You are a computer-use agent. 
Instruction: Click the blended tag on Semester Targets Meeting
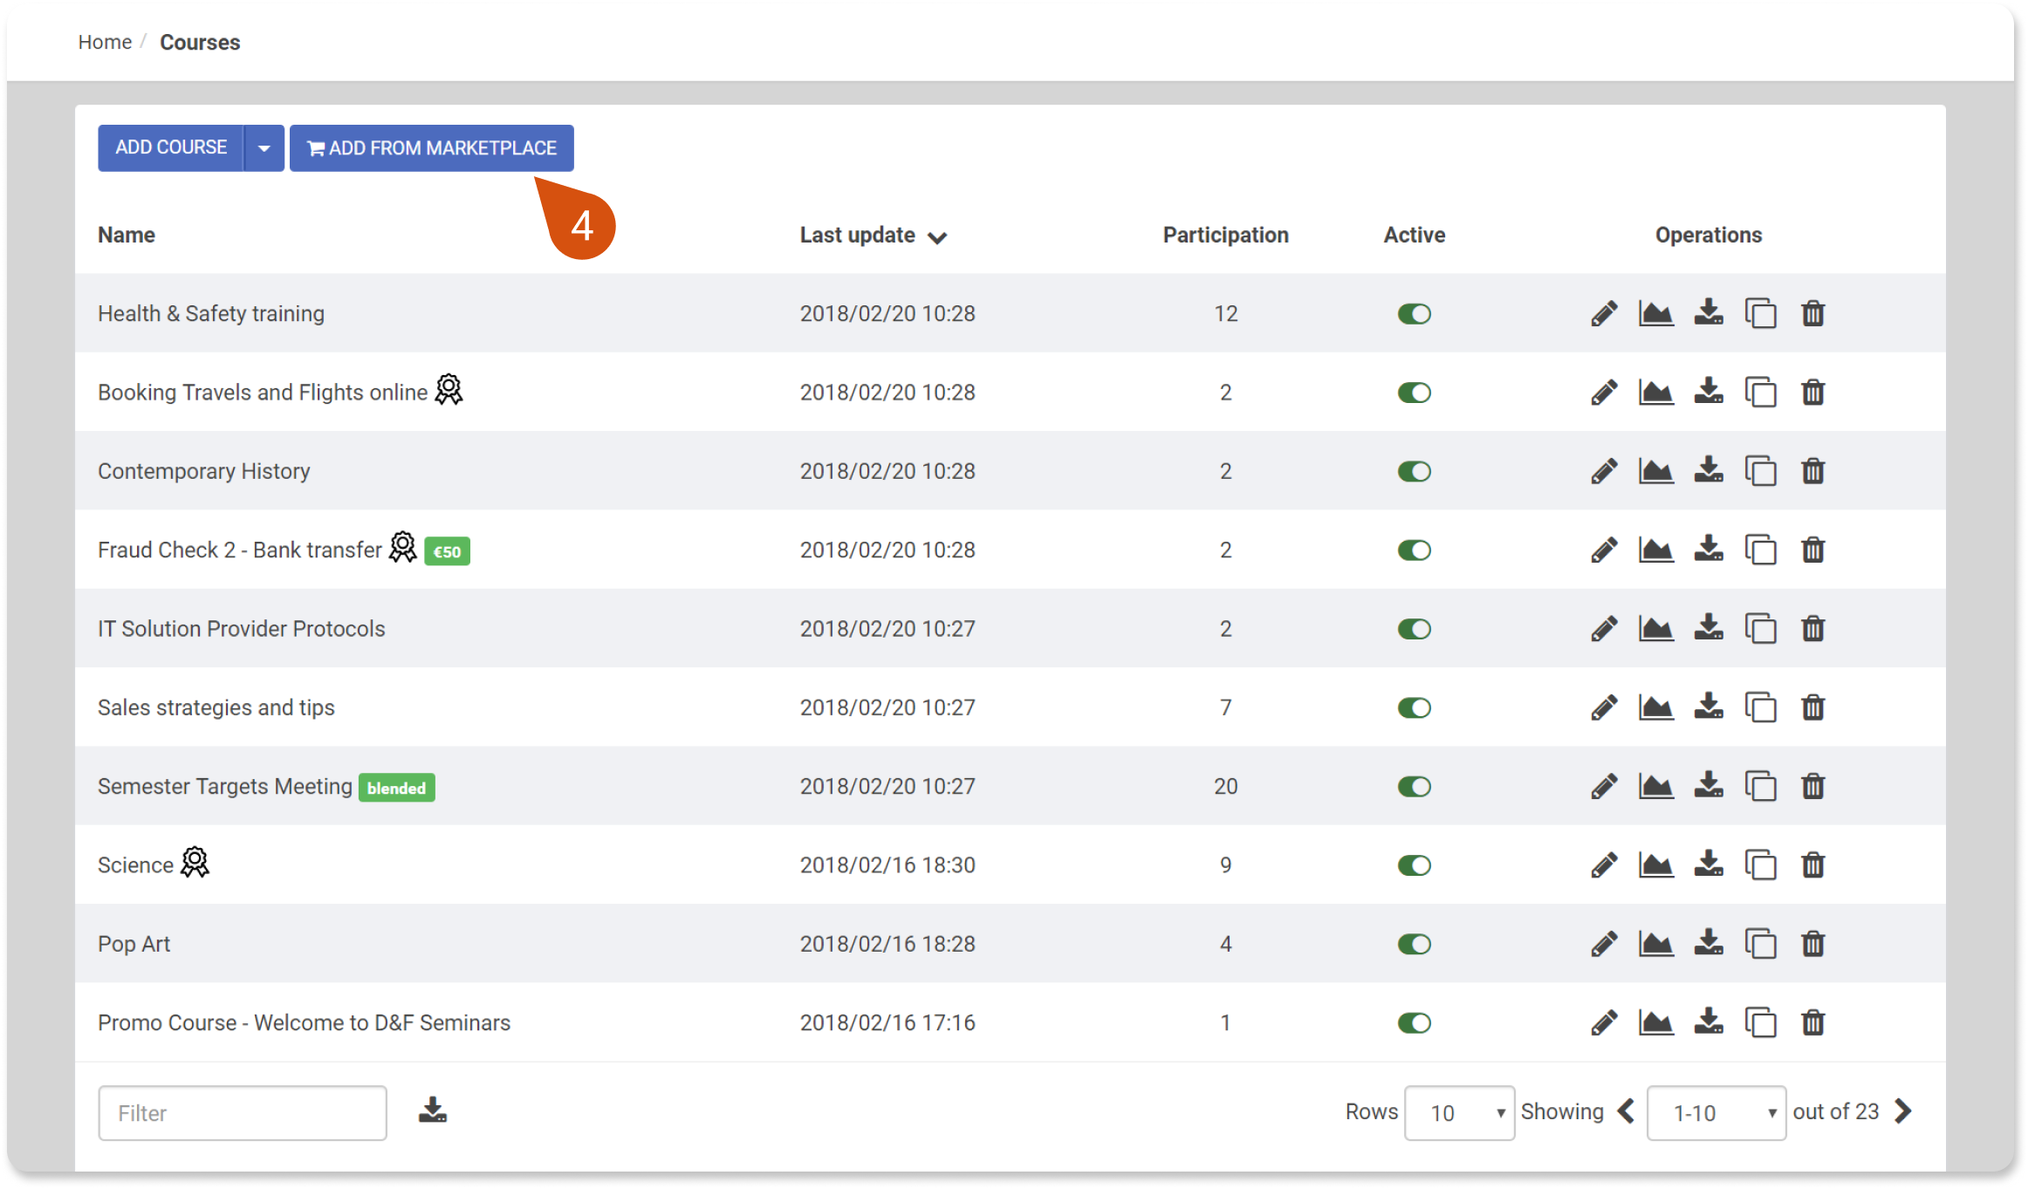coord(397,788)
